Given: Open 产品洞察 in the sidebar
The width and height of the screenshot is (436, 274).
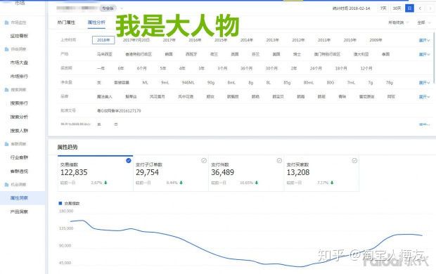Looking at the screenshot, I should 19,211.
